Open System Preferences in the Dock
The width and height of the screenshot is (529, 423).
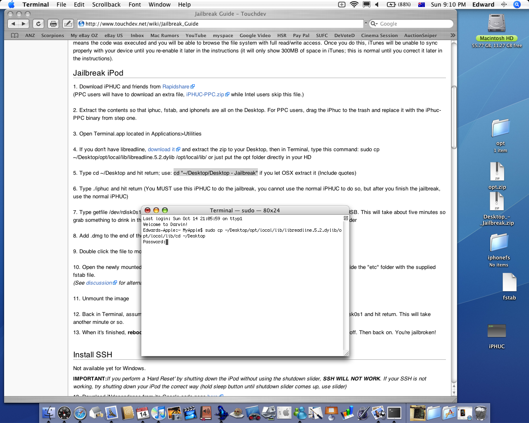point(284,413)
